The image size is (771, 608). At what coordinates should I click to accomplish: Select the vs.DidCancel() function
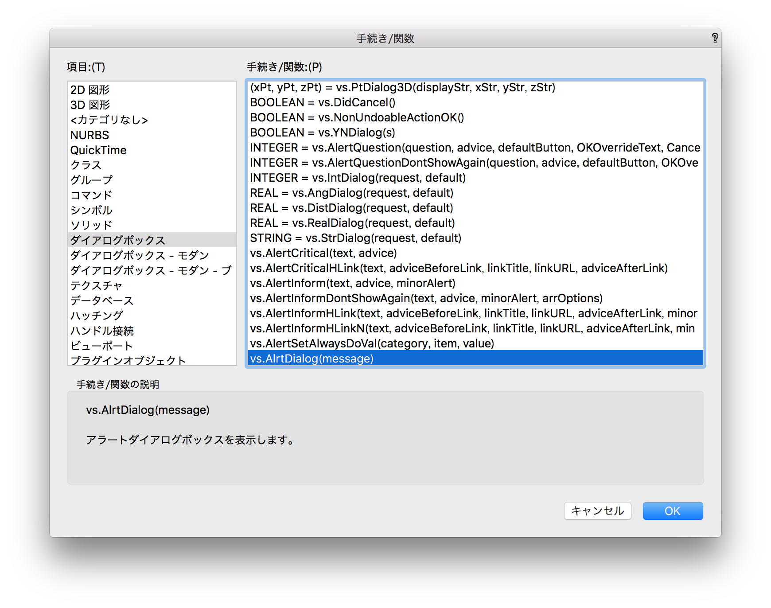click(475, 102)
